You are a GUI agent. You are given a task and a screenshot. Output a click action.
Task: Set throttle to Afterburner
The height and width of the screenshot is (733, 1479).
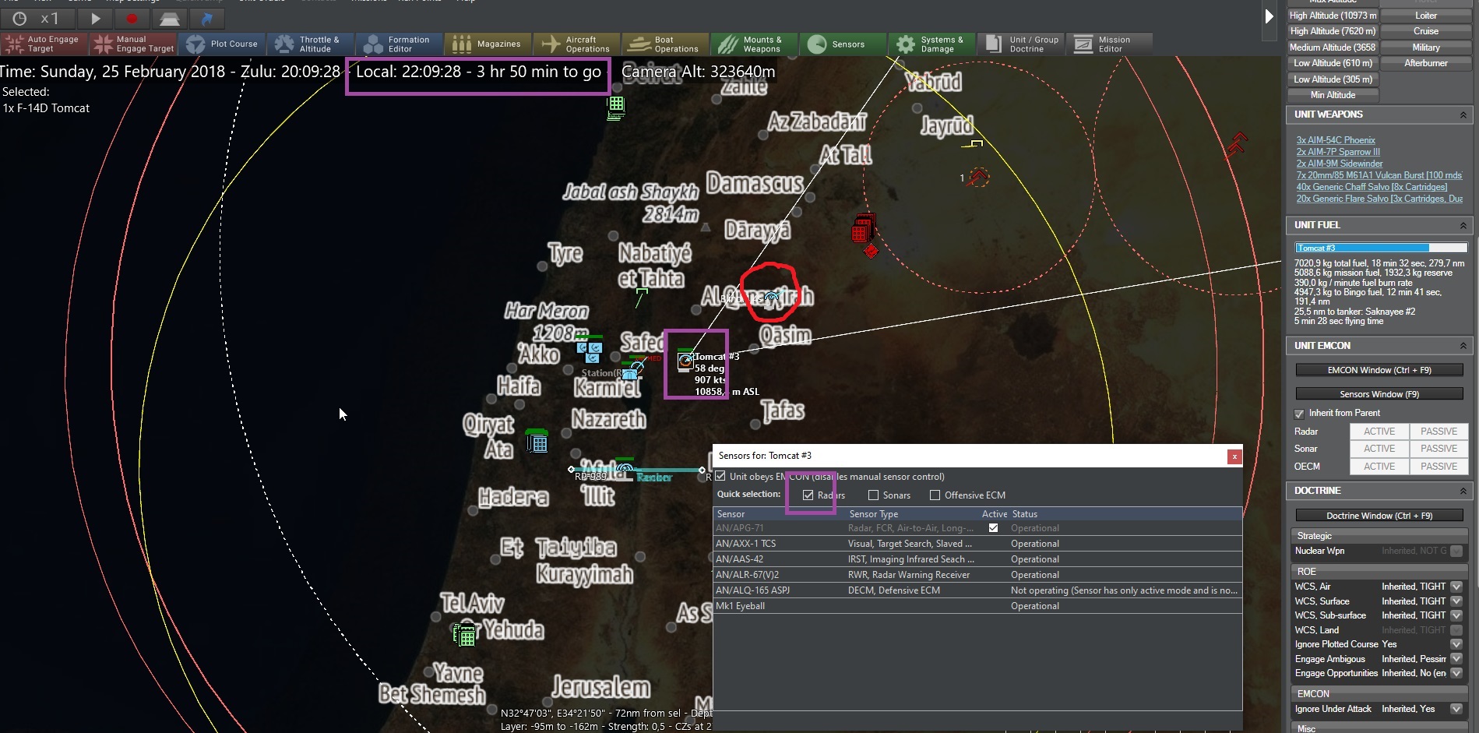(x=1426, y=63)
